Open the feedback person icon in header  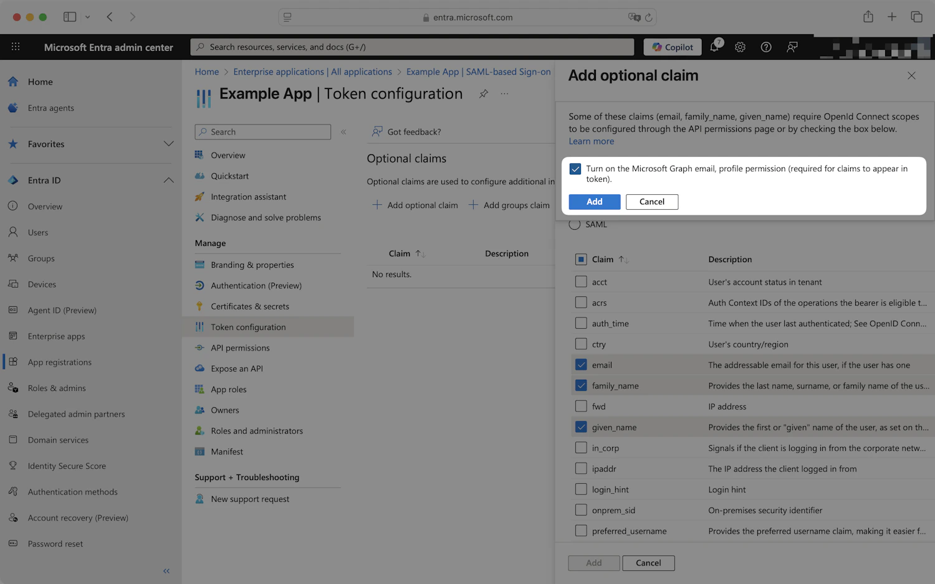tap(792, 47)
